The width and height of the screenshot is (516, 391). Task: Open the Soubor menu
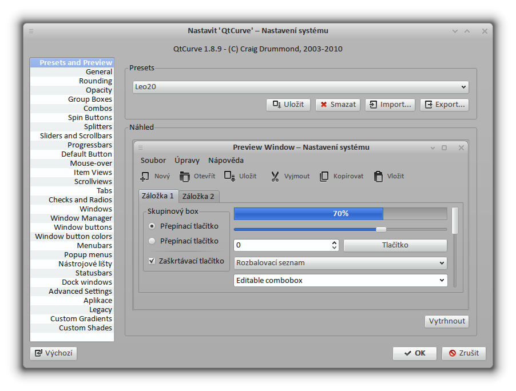[153, 161]
